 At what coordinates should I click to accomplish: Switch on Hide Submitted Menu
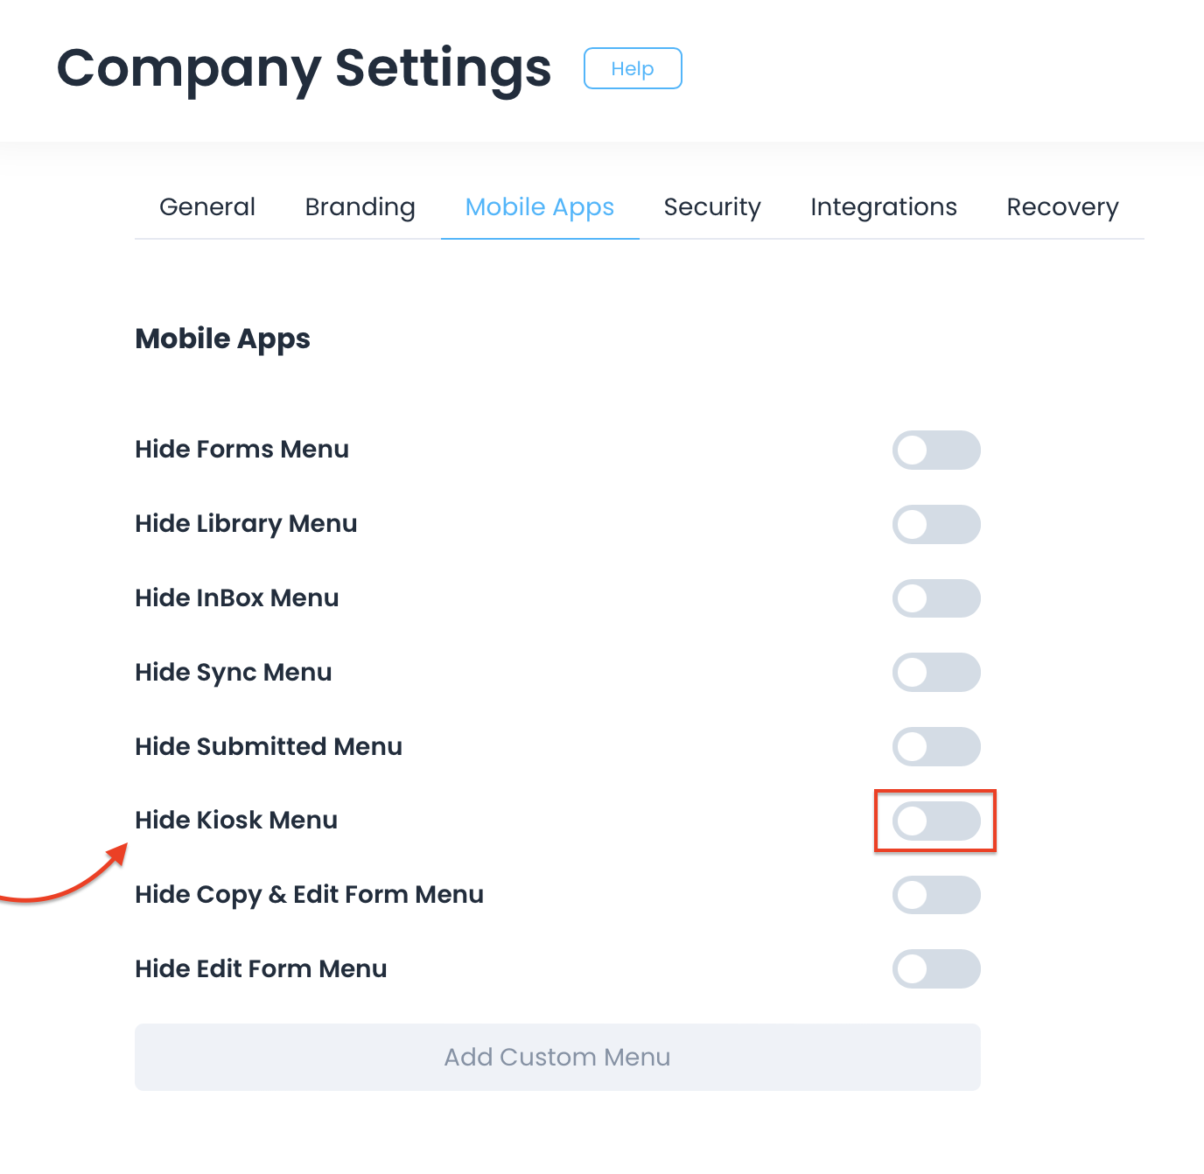point(935,747)
